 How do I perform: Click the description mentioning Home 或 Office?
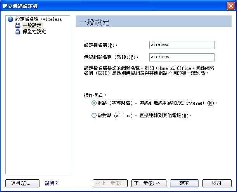(x=149, y=71)
